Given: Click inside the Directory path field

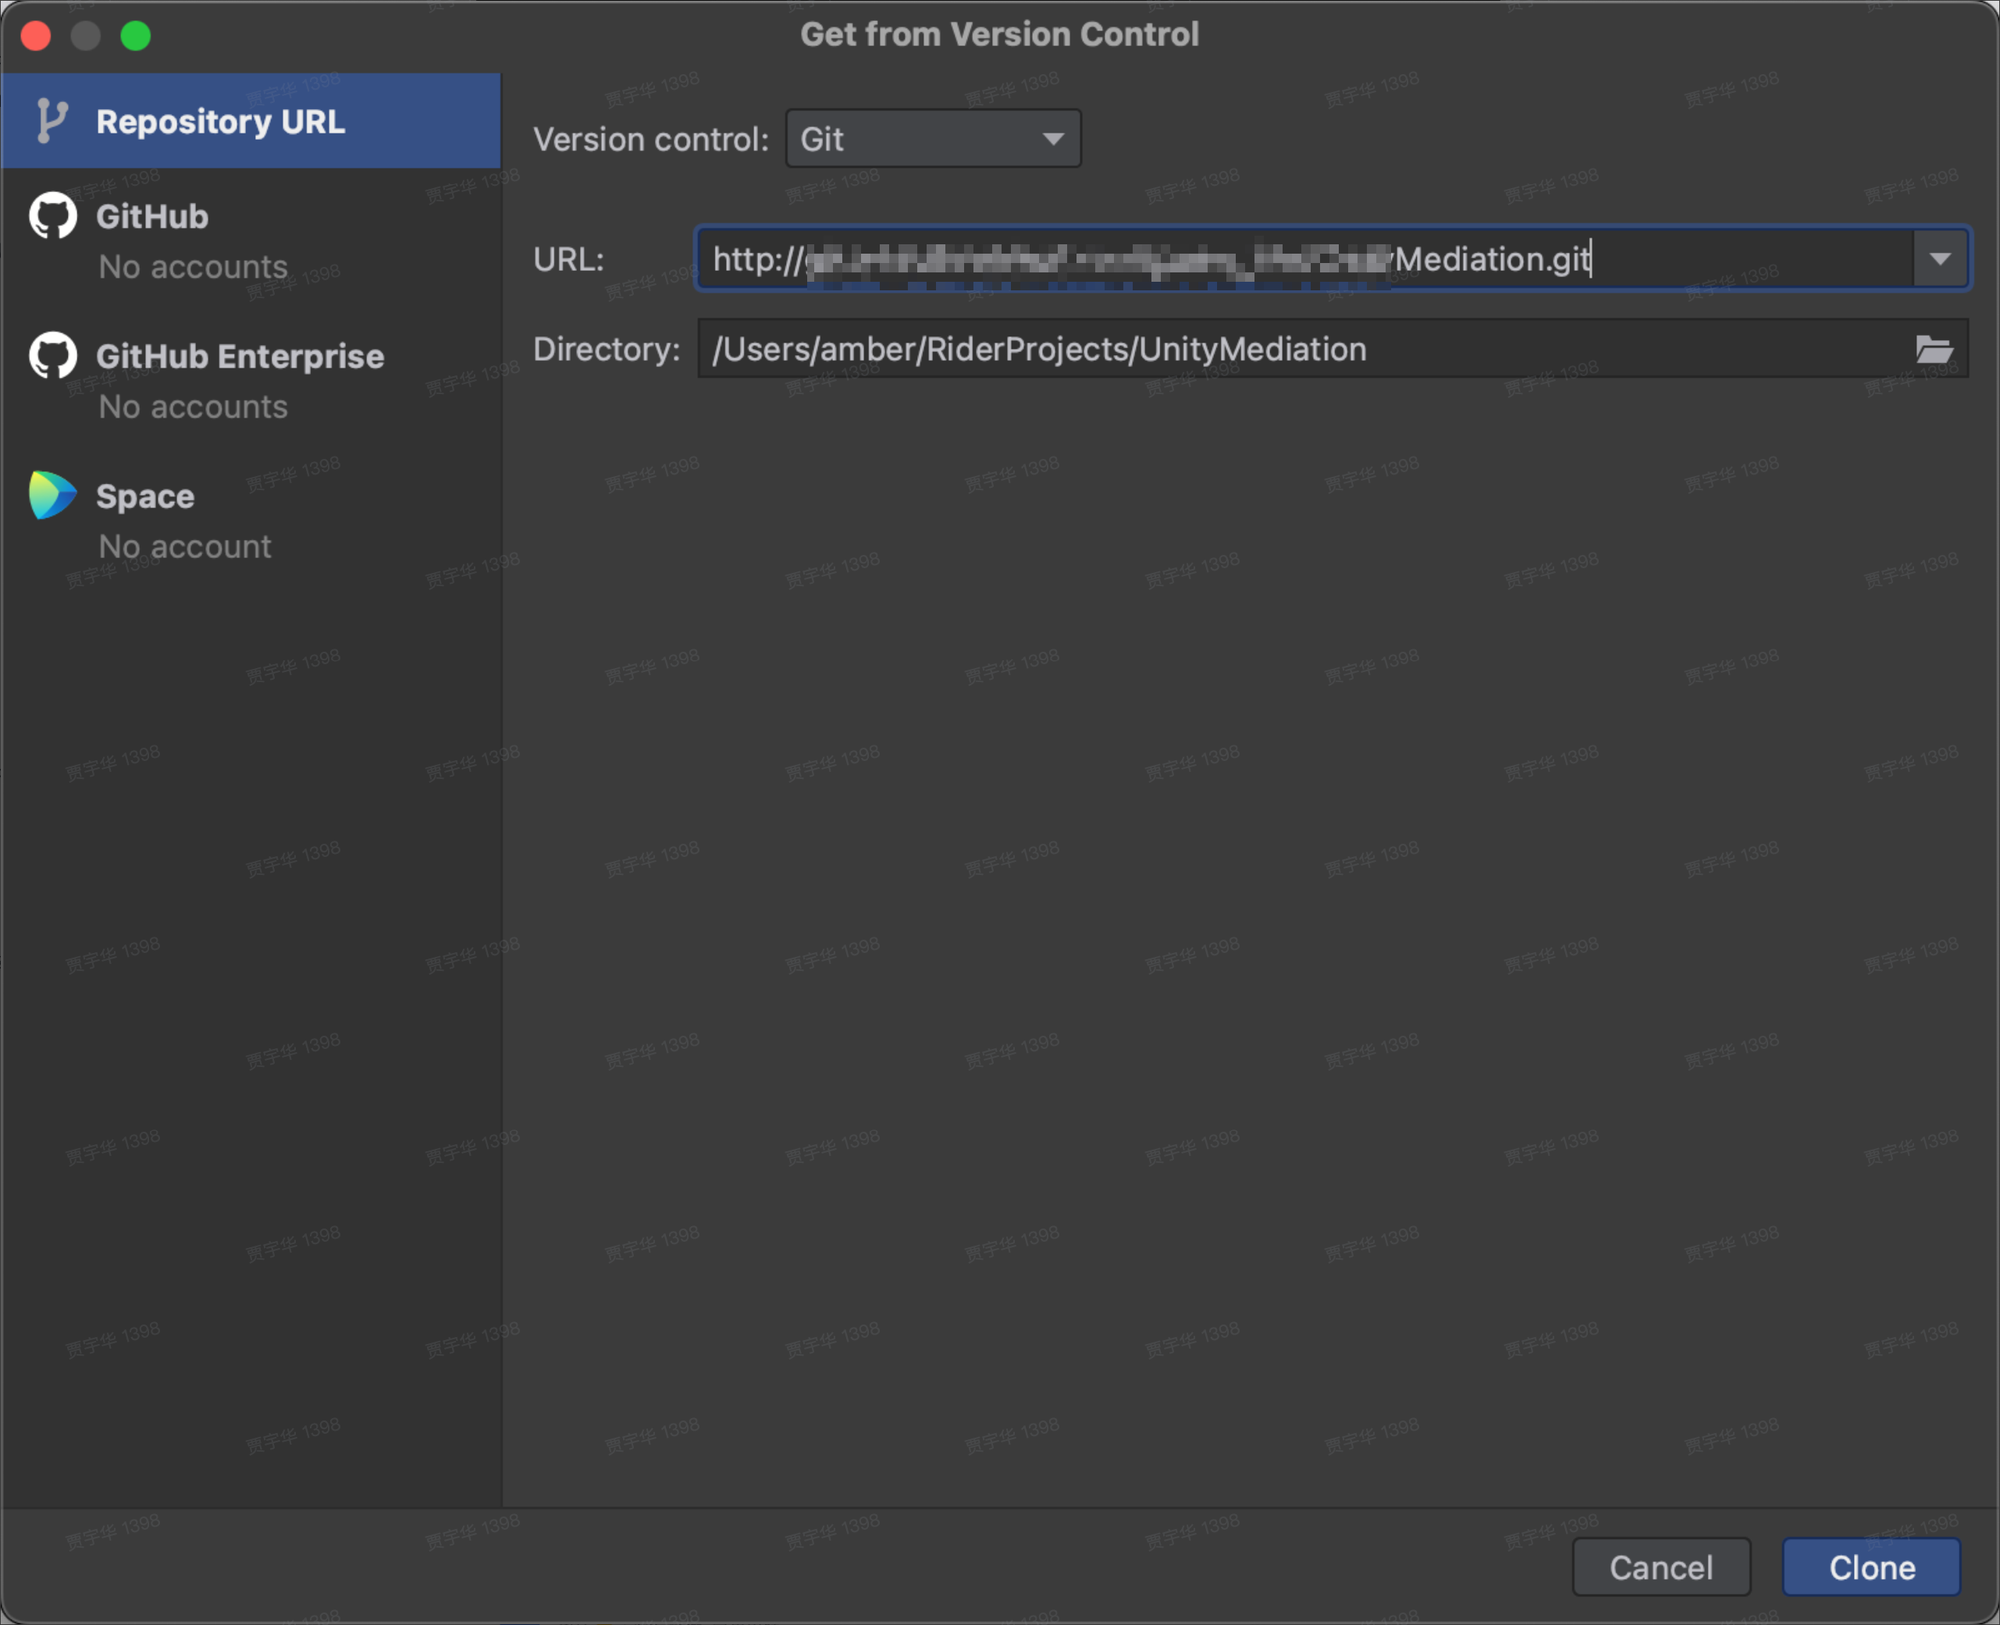Looking at the screenshot, I should pos(1311,349).
